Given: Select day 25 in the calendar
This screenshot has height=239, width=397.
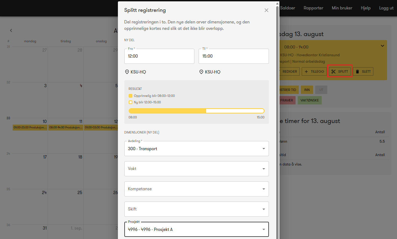Looking at the screenshot, I should click(80, 192).
